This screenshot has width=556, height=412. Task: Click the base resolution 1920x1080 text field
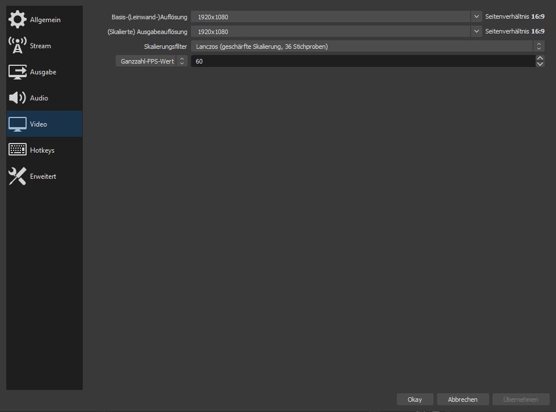pyautogui.click(x=332, y=17)
